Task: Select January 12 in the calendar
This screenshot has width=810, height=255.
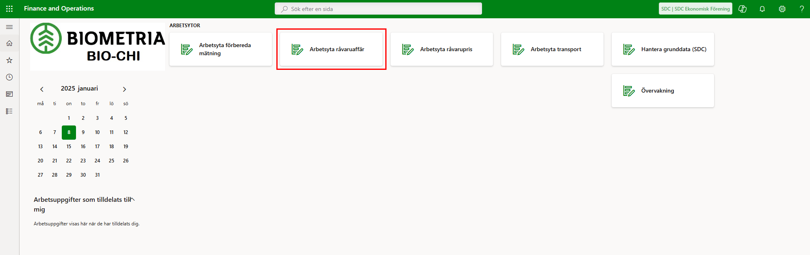Action: [x=126, y=132]
